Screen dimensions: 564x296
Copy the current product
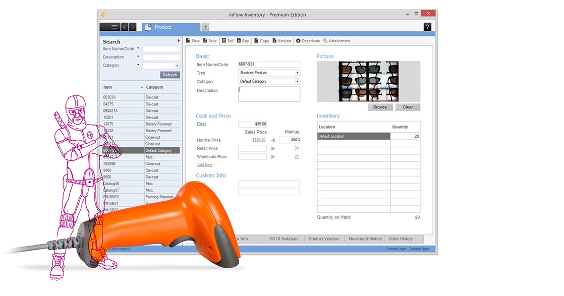point(261,41)
